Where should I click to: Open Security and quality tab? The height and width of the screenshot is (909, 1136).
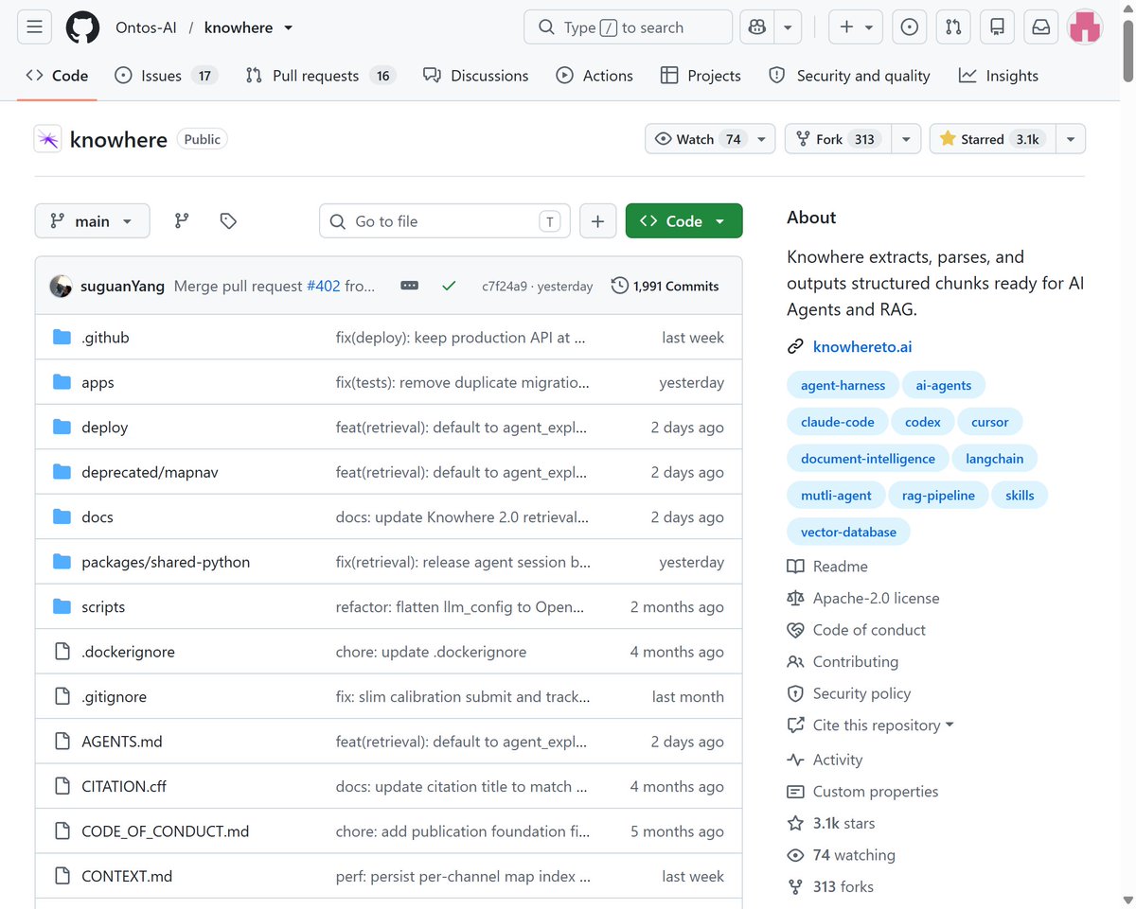[x=849, y=76]
